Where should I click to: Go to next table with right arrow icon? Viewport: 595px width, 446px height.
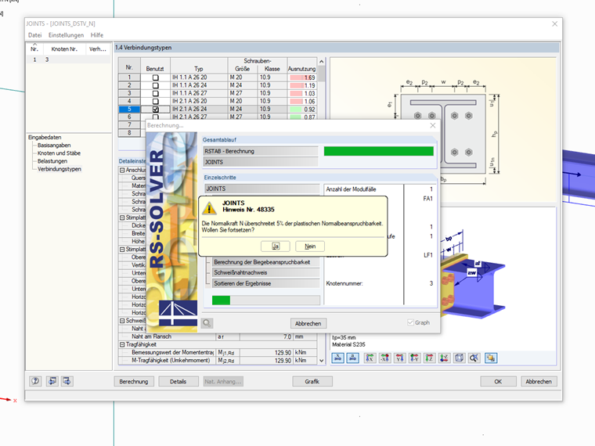[67, 381]
